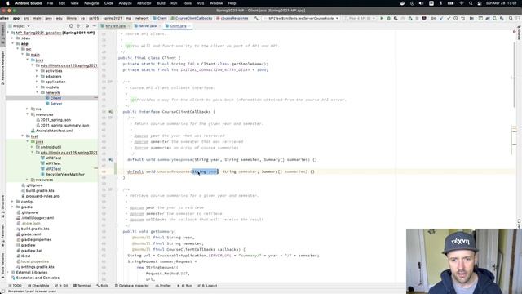Open the CheckStyle tool window
This screenshot has width=522, height=294.
[x=38, y=286]
